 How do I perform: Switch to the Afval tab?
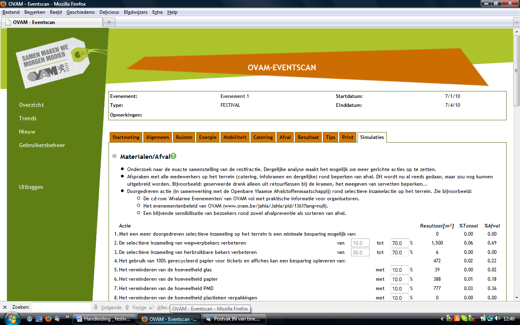click(285, 137)
